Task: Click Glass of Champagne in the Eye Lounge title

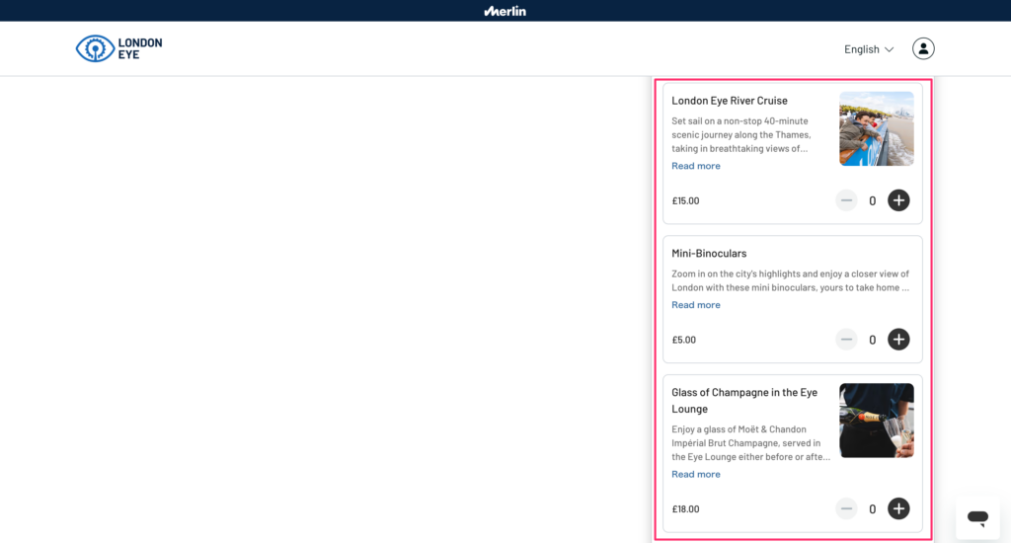Action: point(744,401)
